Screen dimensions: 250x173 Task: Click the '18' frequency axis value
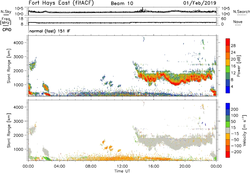(x=21, y=19)
